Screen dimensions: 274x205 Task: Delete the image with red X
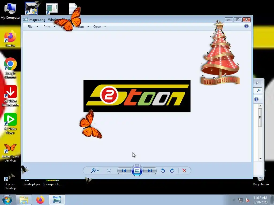(184, 171)
